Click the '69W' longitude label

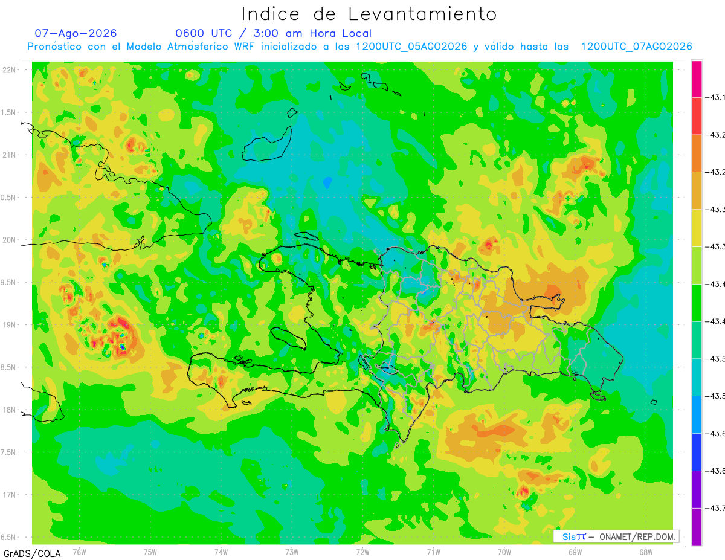575,552
